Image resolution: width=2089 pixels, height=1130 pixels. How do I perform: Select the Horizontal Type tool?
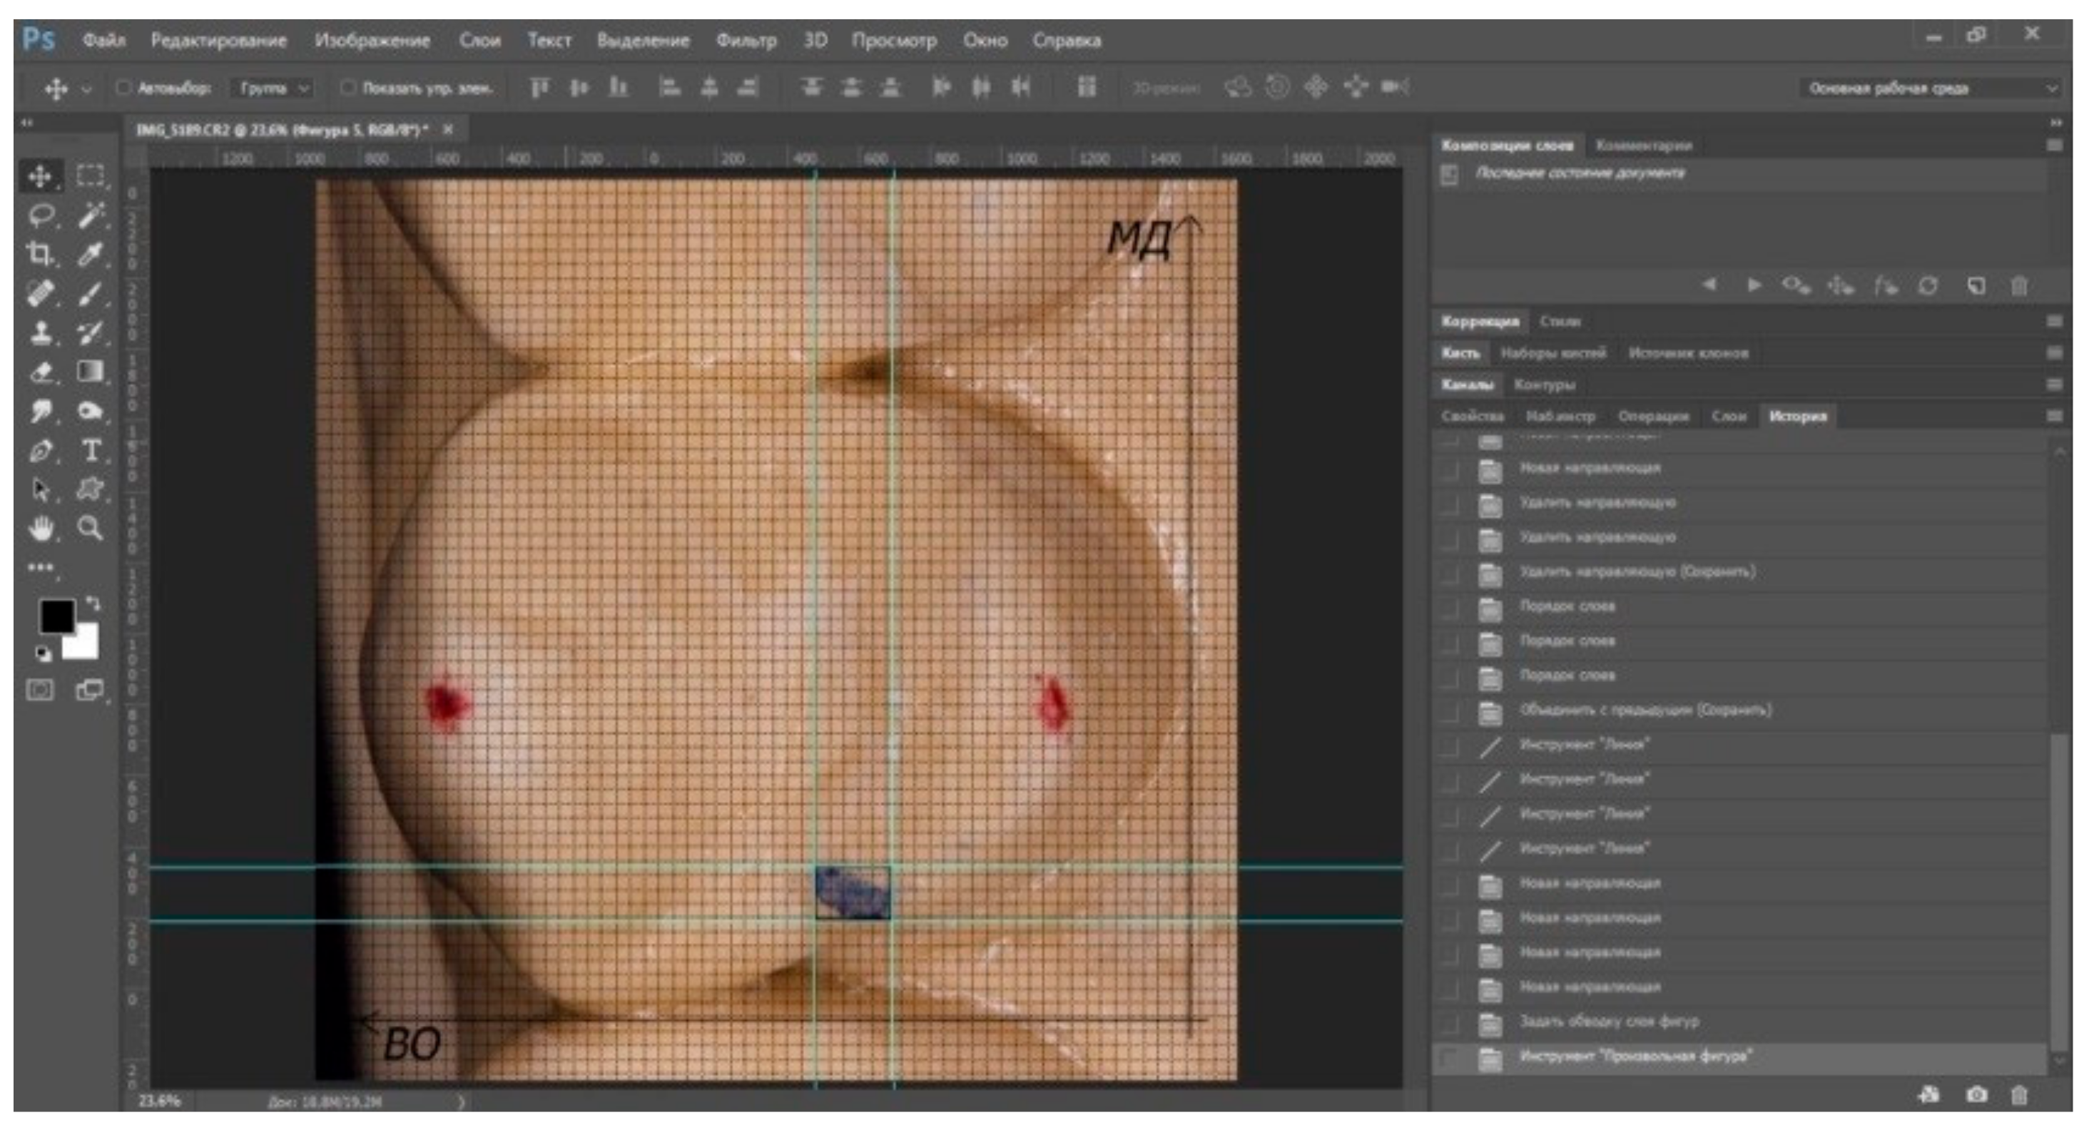click(x=91, y=451)
